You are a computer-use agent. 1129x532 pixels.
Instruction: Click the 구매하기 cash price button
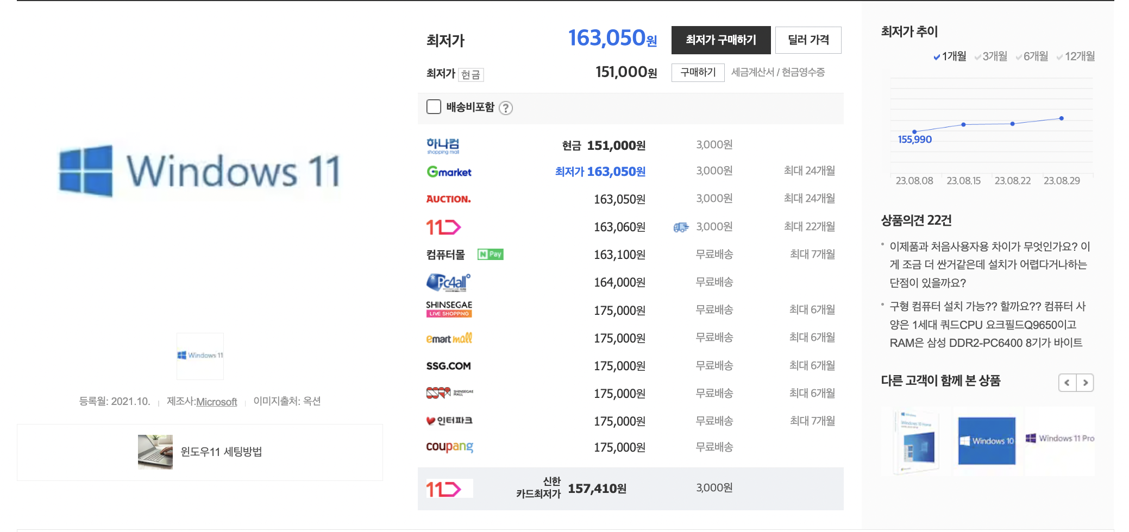[698, 73]
